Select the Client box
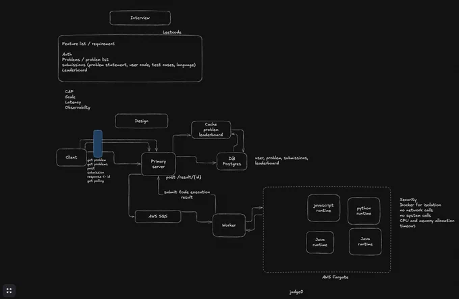 [72, 157]
